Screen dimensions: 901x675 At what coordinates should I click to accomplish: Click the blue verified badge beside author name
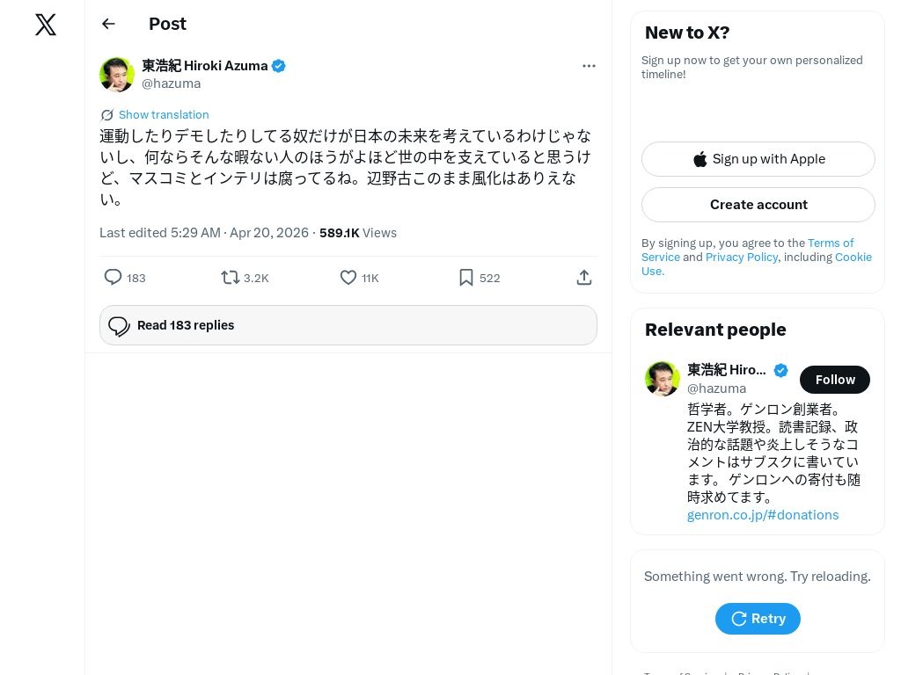[x=279, y=66]
